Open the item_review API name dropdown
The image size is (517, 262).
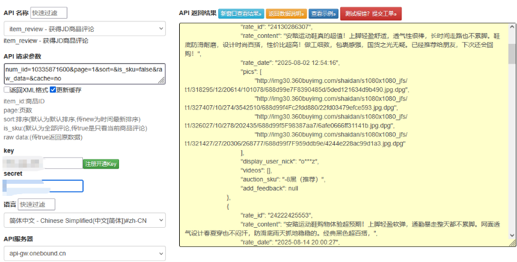84,28
